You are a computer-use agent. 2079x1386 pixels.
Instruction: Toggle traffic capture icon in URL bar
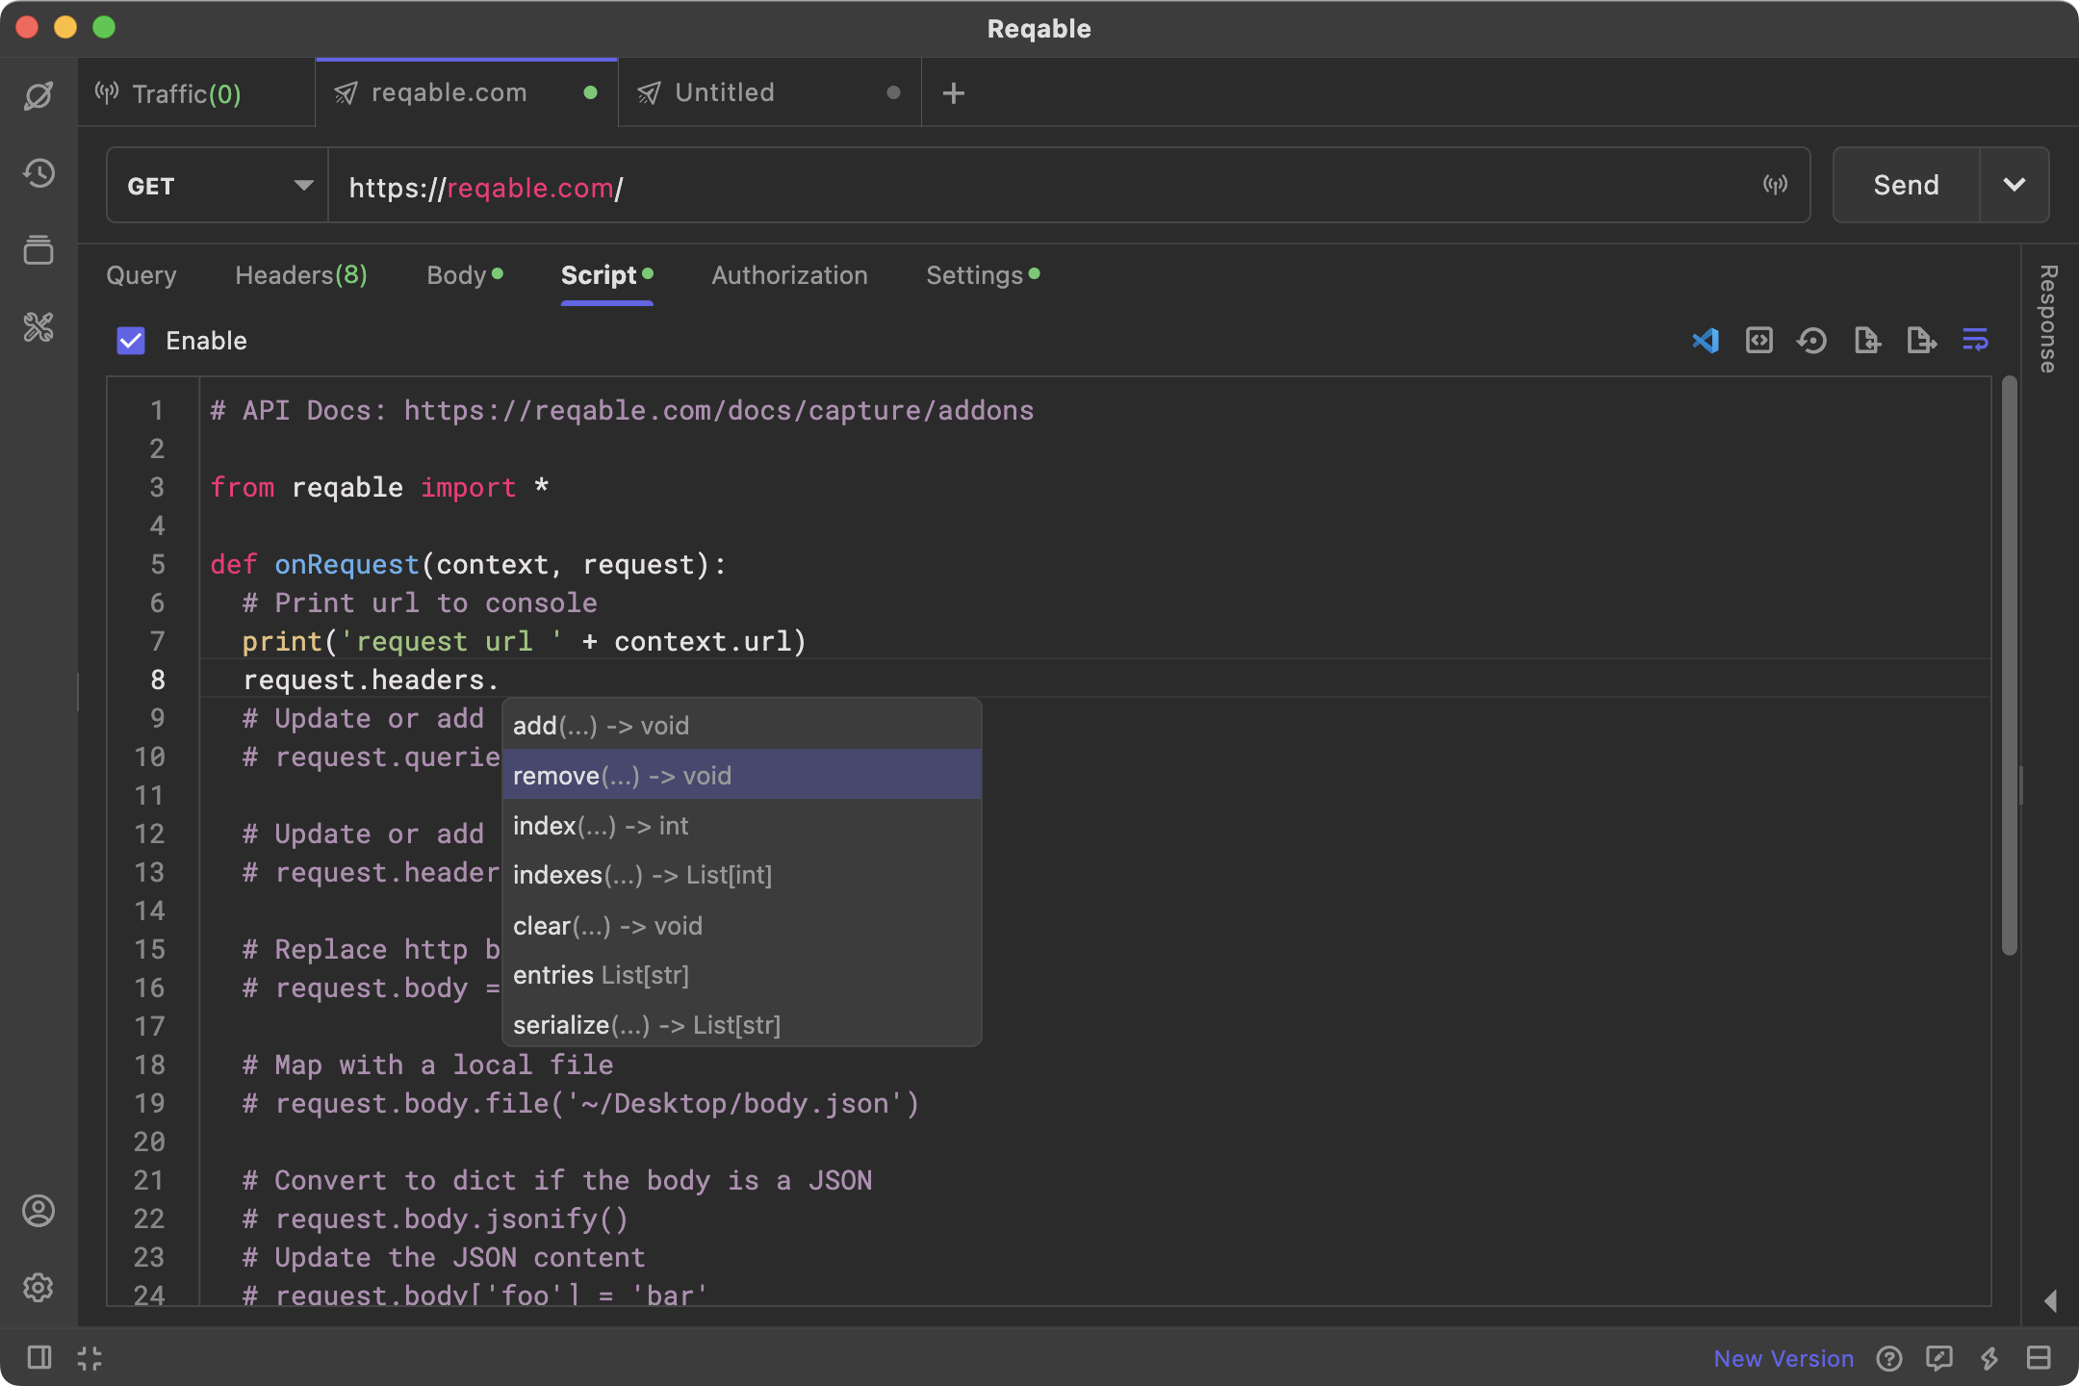(1775, 185)
